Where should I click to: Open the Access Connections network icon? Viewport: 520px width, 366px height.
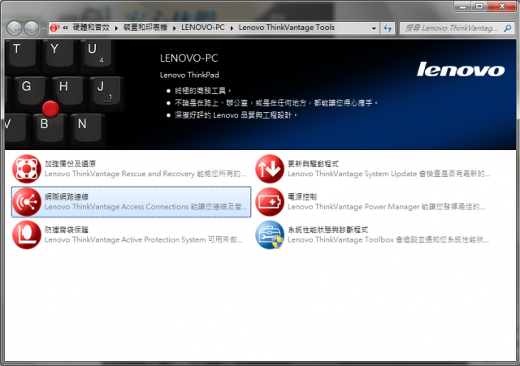pyautogui.click(x=27, y=202)
